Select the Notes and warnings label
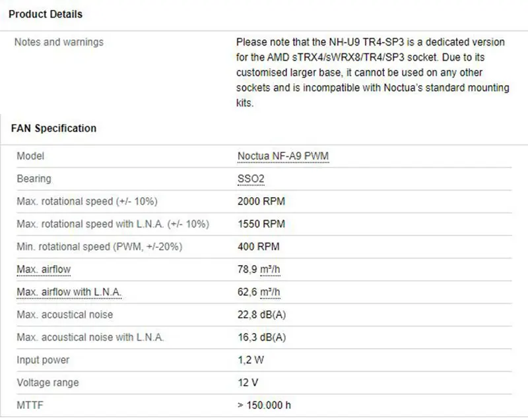 coord(59,42)
